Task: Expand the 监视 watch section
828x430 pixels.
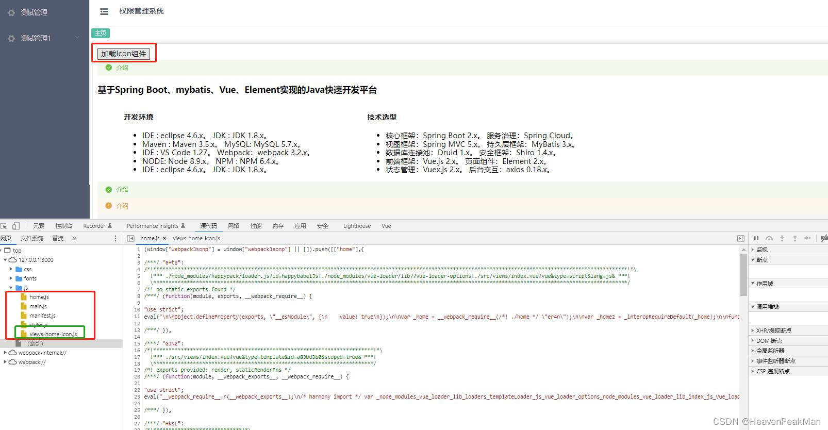Action: 753,250
